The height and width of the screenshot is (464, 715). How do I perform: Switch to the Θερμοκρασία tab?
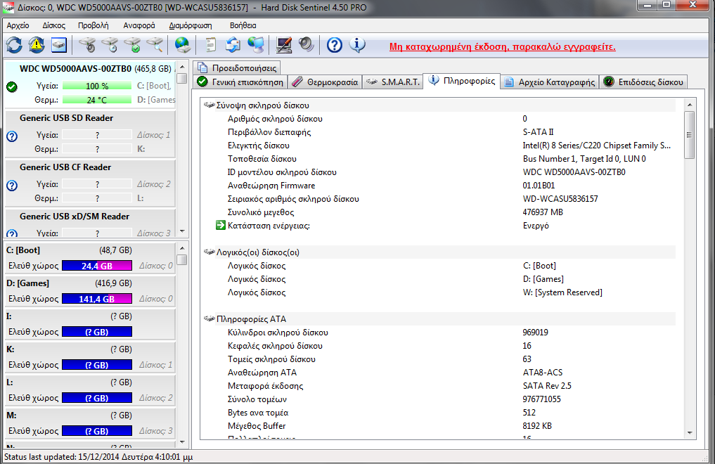click(x=325, y=82)
